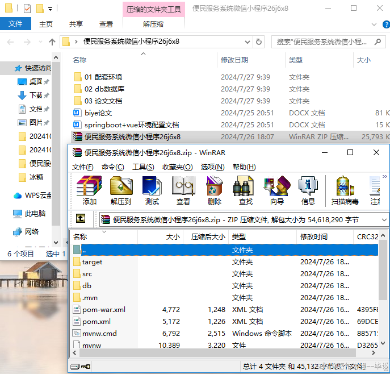
Task: Select mvnw.cmd file row
Action: tap(225, 334)
